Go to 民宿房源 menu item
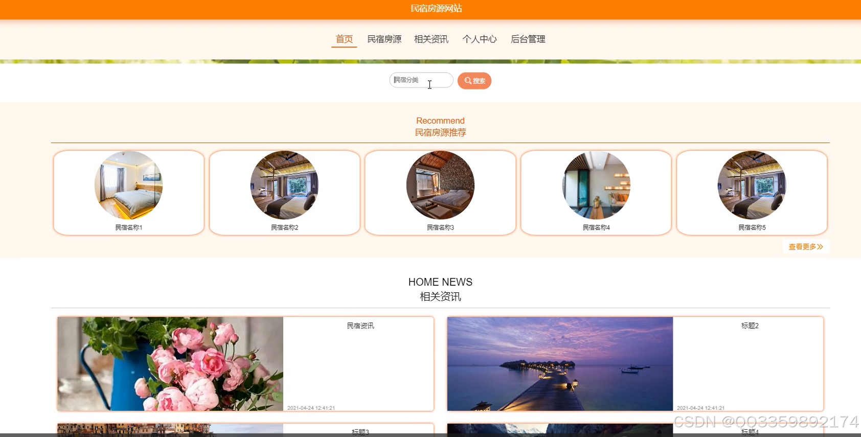This screenshot has height=437, width=861. (x=384, y=39)
